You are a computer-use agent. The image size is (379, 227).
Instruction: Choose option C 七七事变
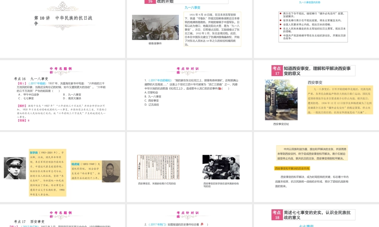coord(26,98)
